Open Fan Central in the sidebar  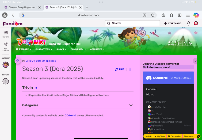tap(6, 47)
